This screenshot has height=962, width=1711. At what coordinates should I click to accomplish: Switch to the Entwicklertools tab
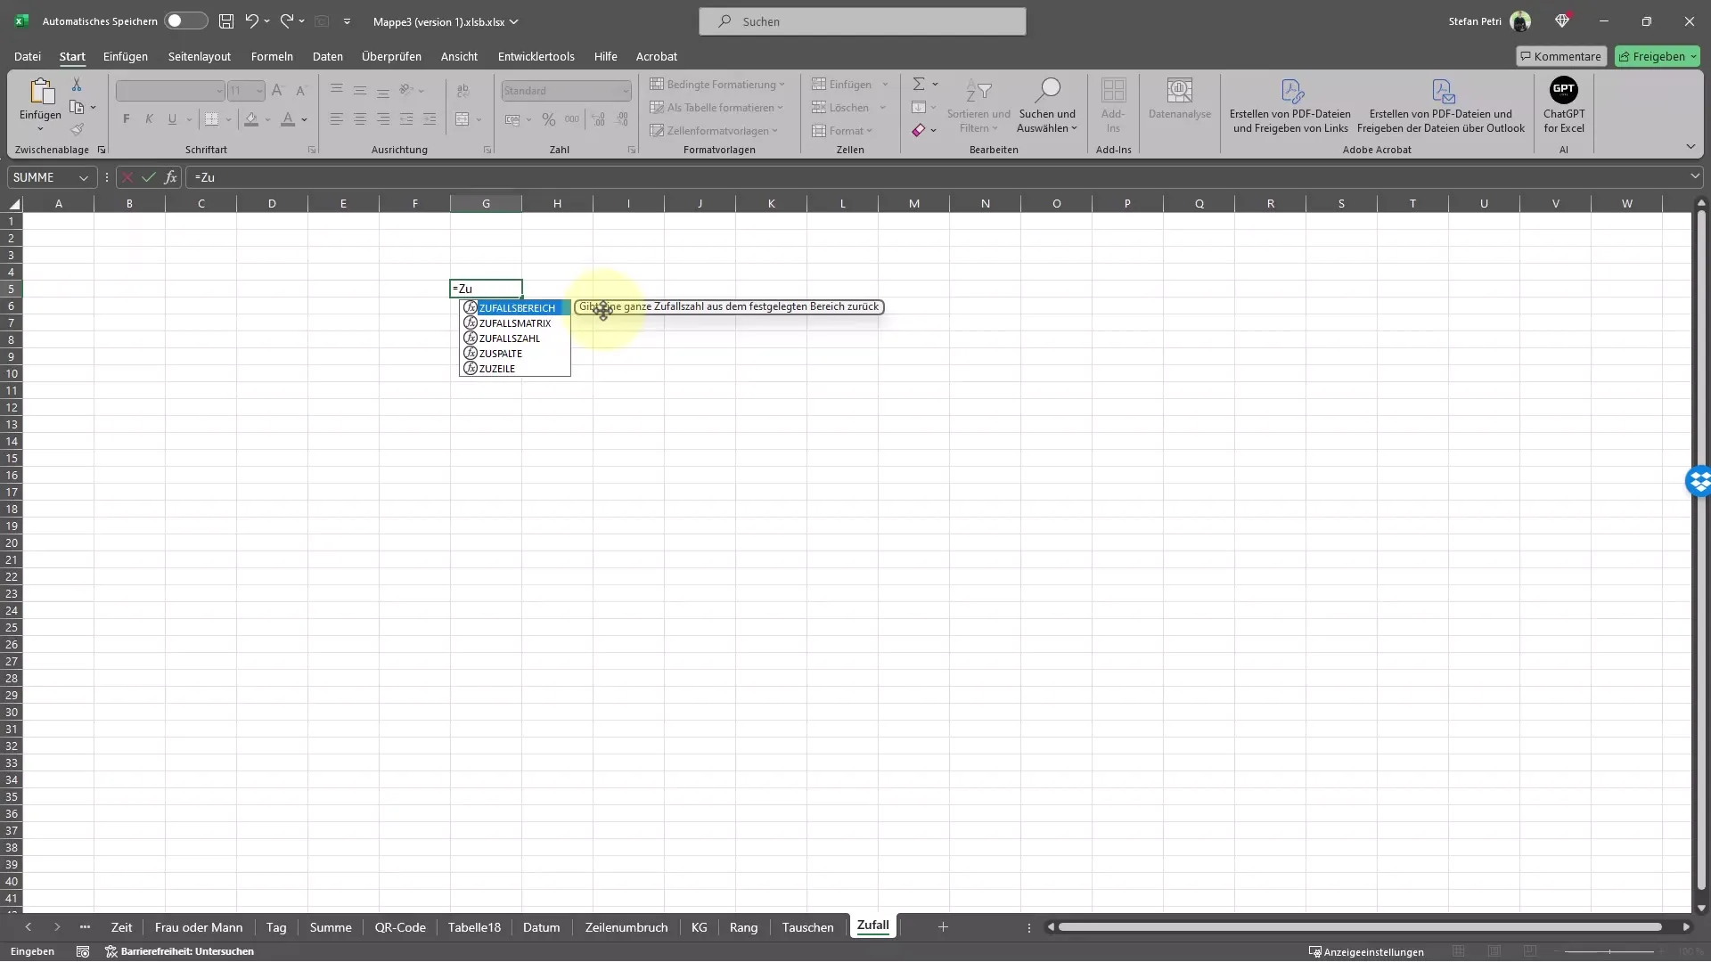click(536, 56)
